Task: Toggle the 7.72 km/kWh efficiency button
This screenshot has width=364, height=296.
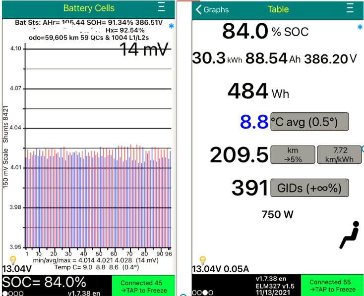Action: click(337, 154)
